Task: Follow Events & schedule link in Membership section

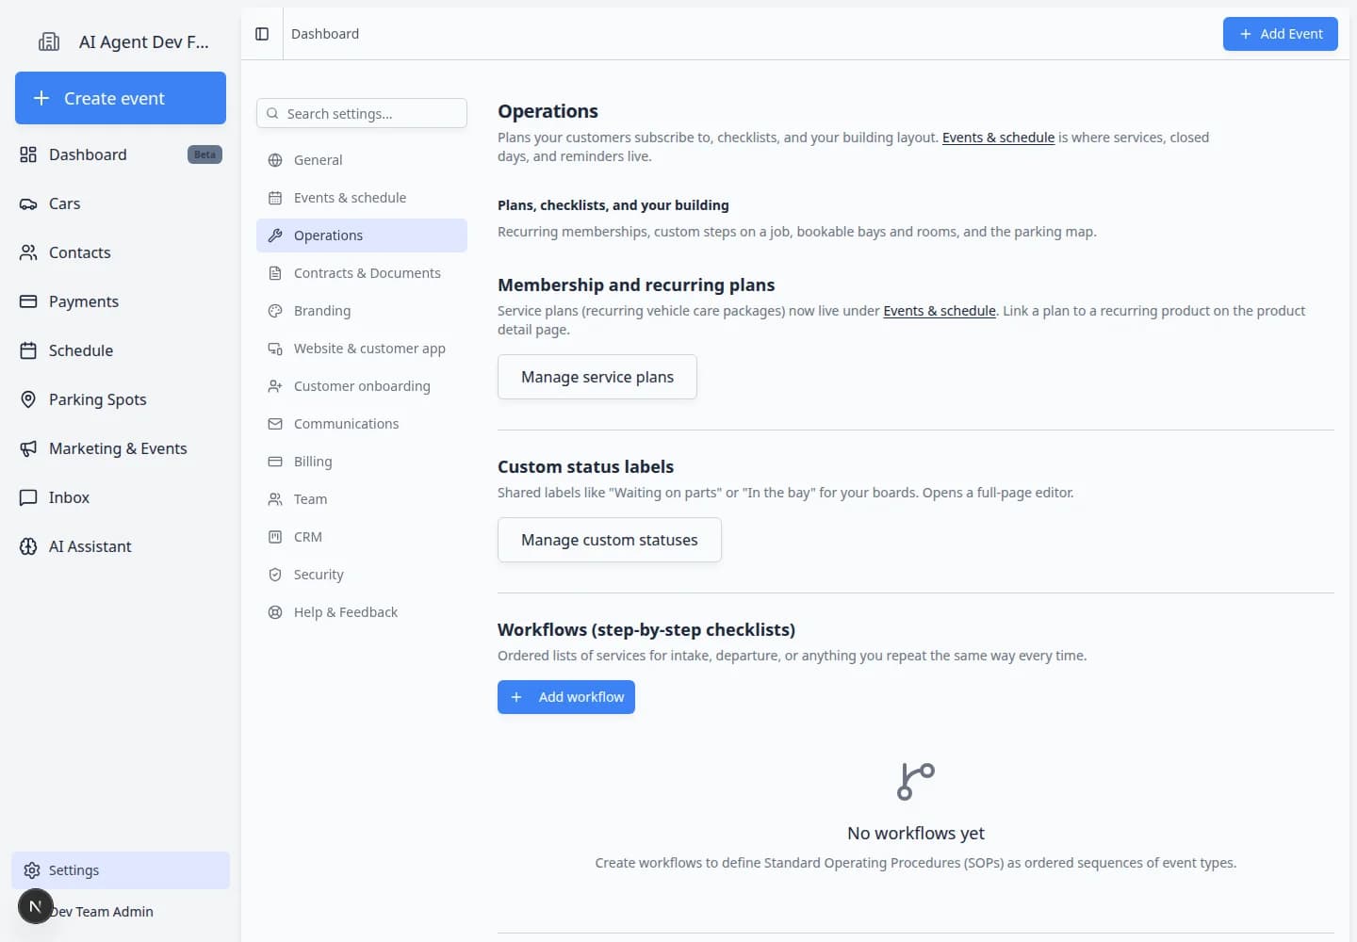Action: (940, 311)
